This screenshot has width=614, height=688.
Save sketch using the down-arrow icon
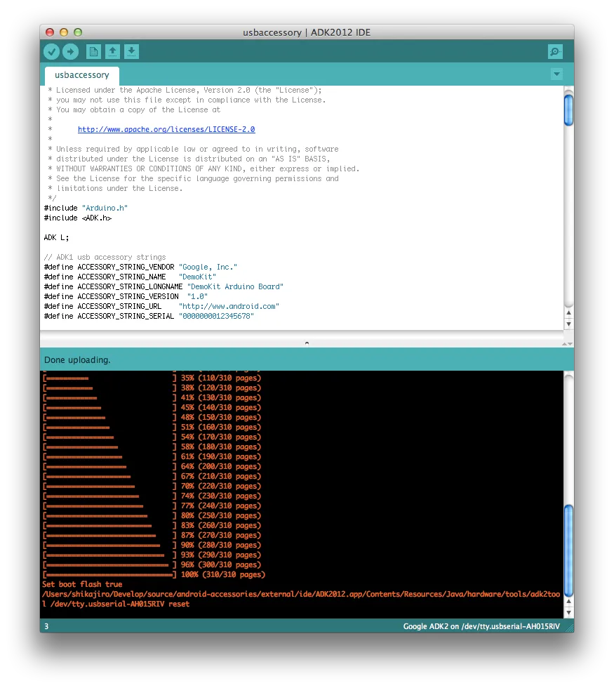(x=132, y=51)
